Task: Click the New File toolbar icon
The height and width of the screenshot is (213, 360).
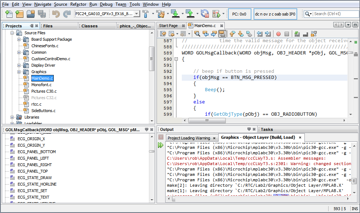Action: [9, 14]
